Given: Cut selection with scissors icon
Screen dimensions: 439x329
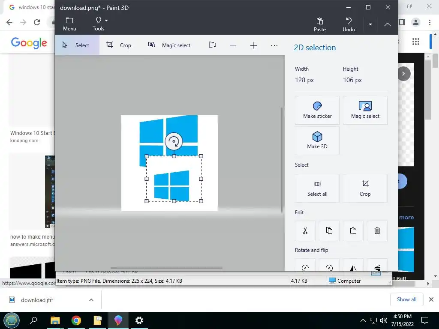Looking at the screenshot, I should point(305,231).
